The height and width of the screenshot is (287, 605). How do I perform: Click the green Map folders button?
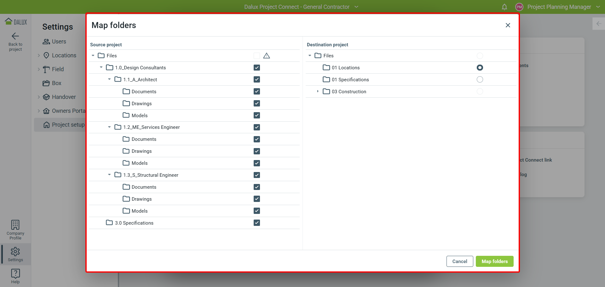(x=494, y=261)
